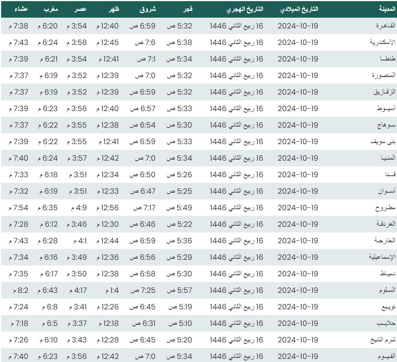Click the المدينة column header
Viewport: 397px width, 362px height.
tap(387, 9)
